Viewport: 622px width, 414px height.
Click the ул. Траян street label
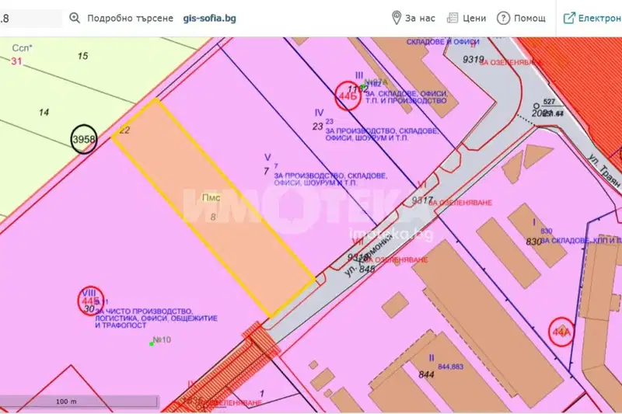[604, 171]
